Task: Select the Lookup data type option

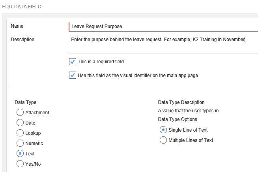Action: coord(20,133)
